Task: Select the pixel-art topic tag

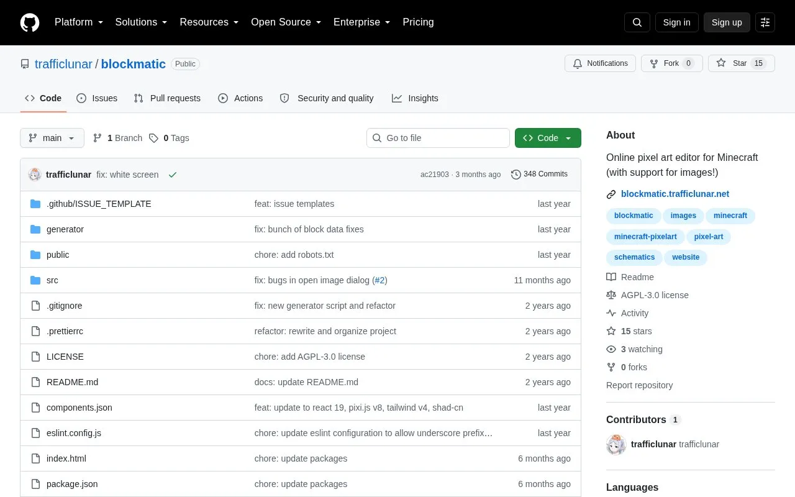Action: click(x=709, y=237)
